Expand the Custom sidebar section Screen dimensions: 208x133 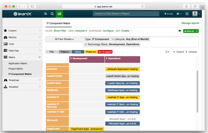tap(40, 30)
